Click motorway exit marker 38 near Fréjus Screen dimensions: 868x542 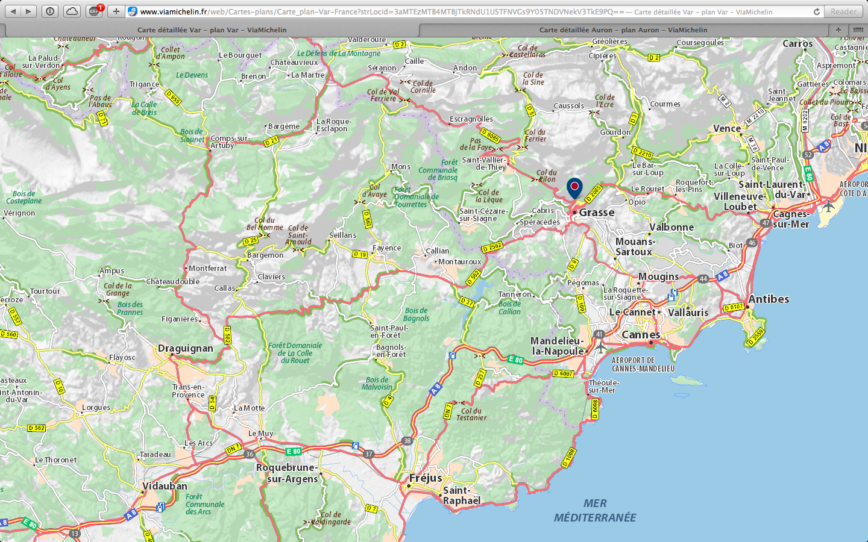click(x=407, y=441)
